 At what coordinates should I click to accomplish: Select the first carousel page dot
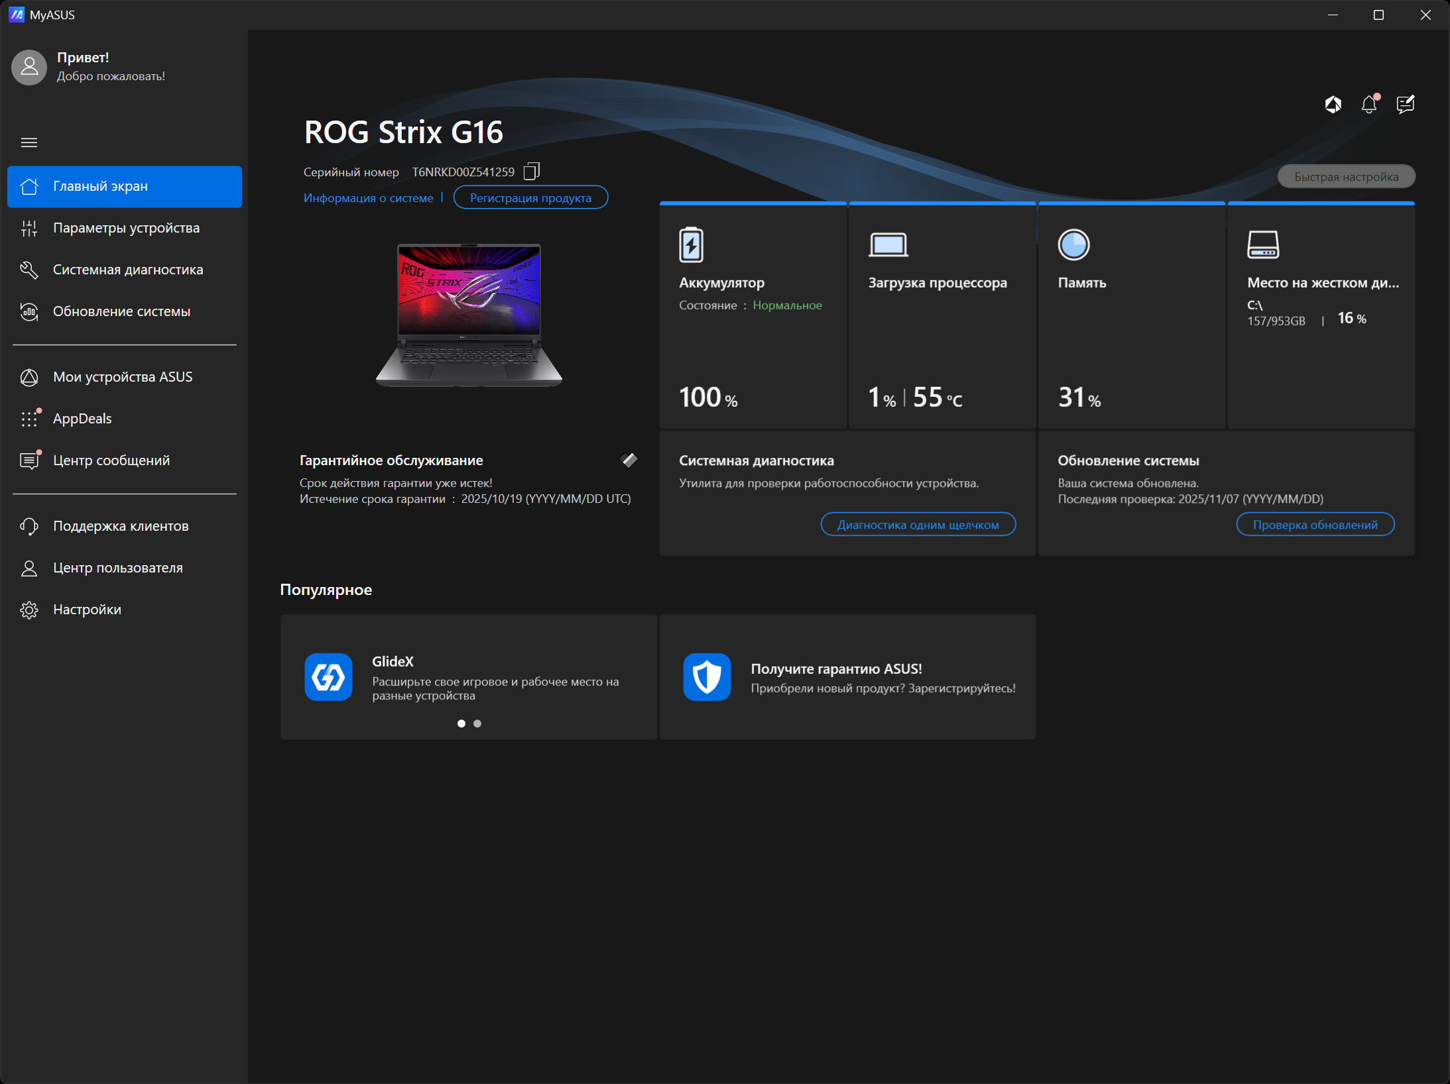tap(461, 724)
